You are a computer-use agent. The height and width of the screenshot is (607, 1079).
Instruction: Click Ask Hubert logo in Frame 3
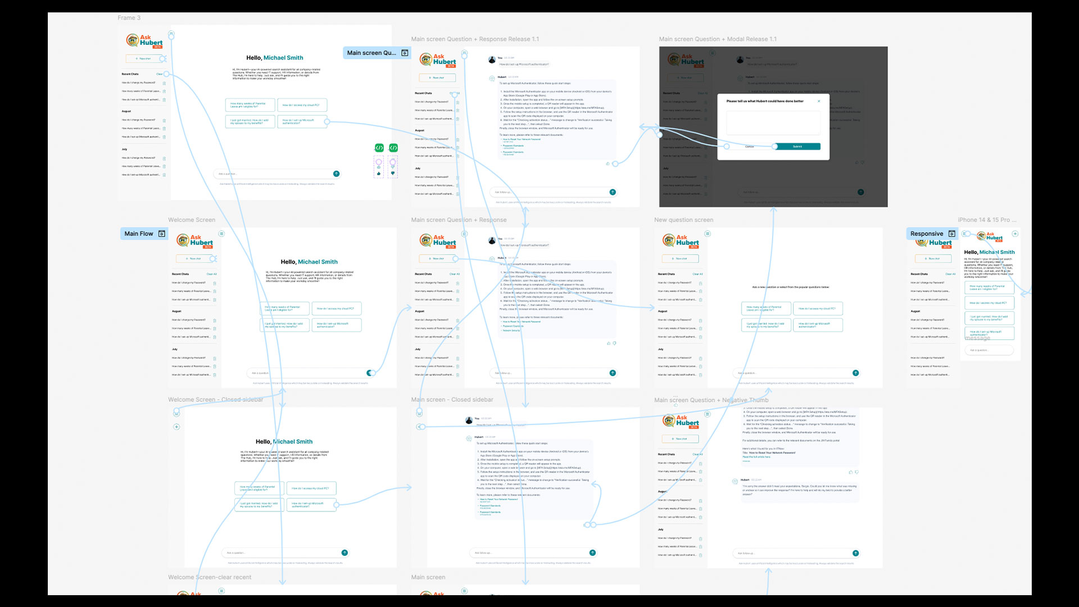(144, 41)
